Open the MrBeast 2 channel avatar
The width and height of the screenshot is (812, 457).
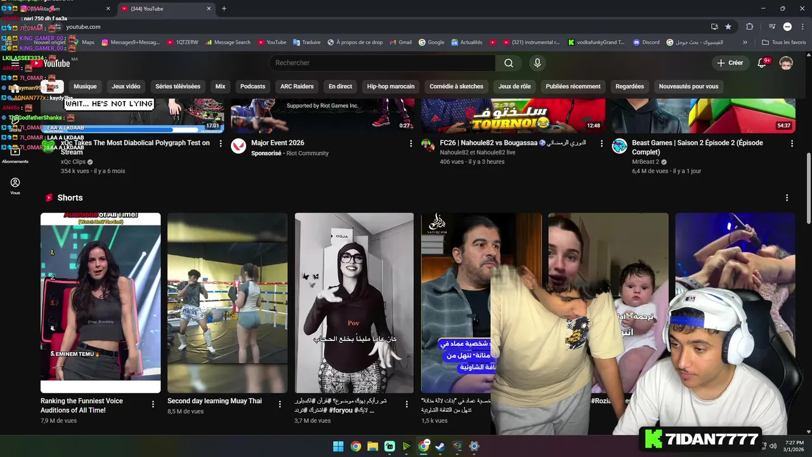click(619, 146)
